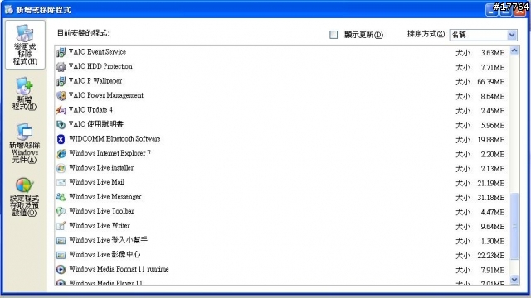This screenshot has height=298, width=531.
Task: Click the 4.47MB size value
Action: click(x=493, y=212)
